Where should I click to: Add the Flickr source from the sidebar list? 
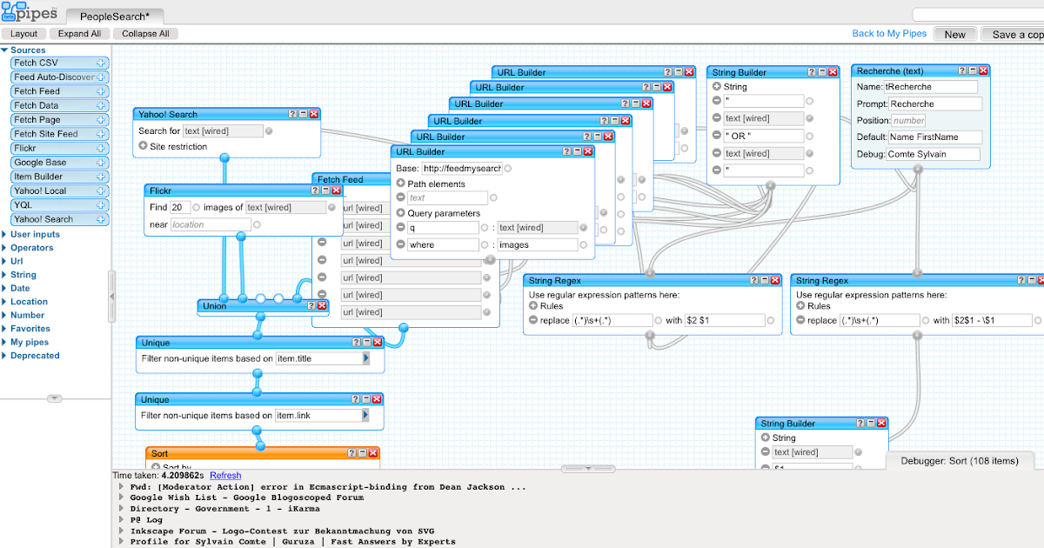point(59,148)
